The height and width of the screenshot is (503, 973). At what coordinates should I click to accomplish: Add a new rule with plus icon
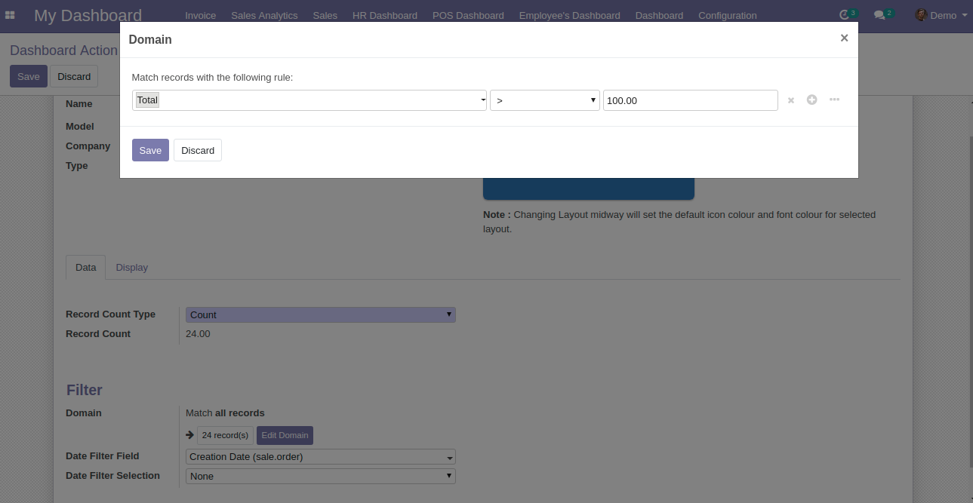coord(812,100)
